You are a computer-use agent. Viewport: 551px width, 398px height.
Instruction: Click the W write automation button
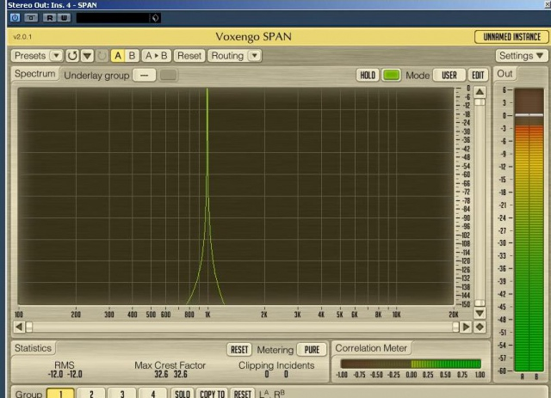[64, 17]
